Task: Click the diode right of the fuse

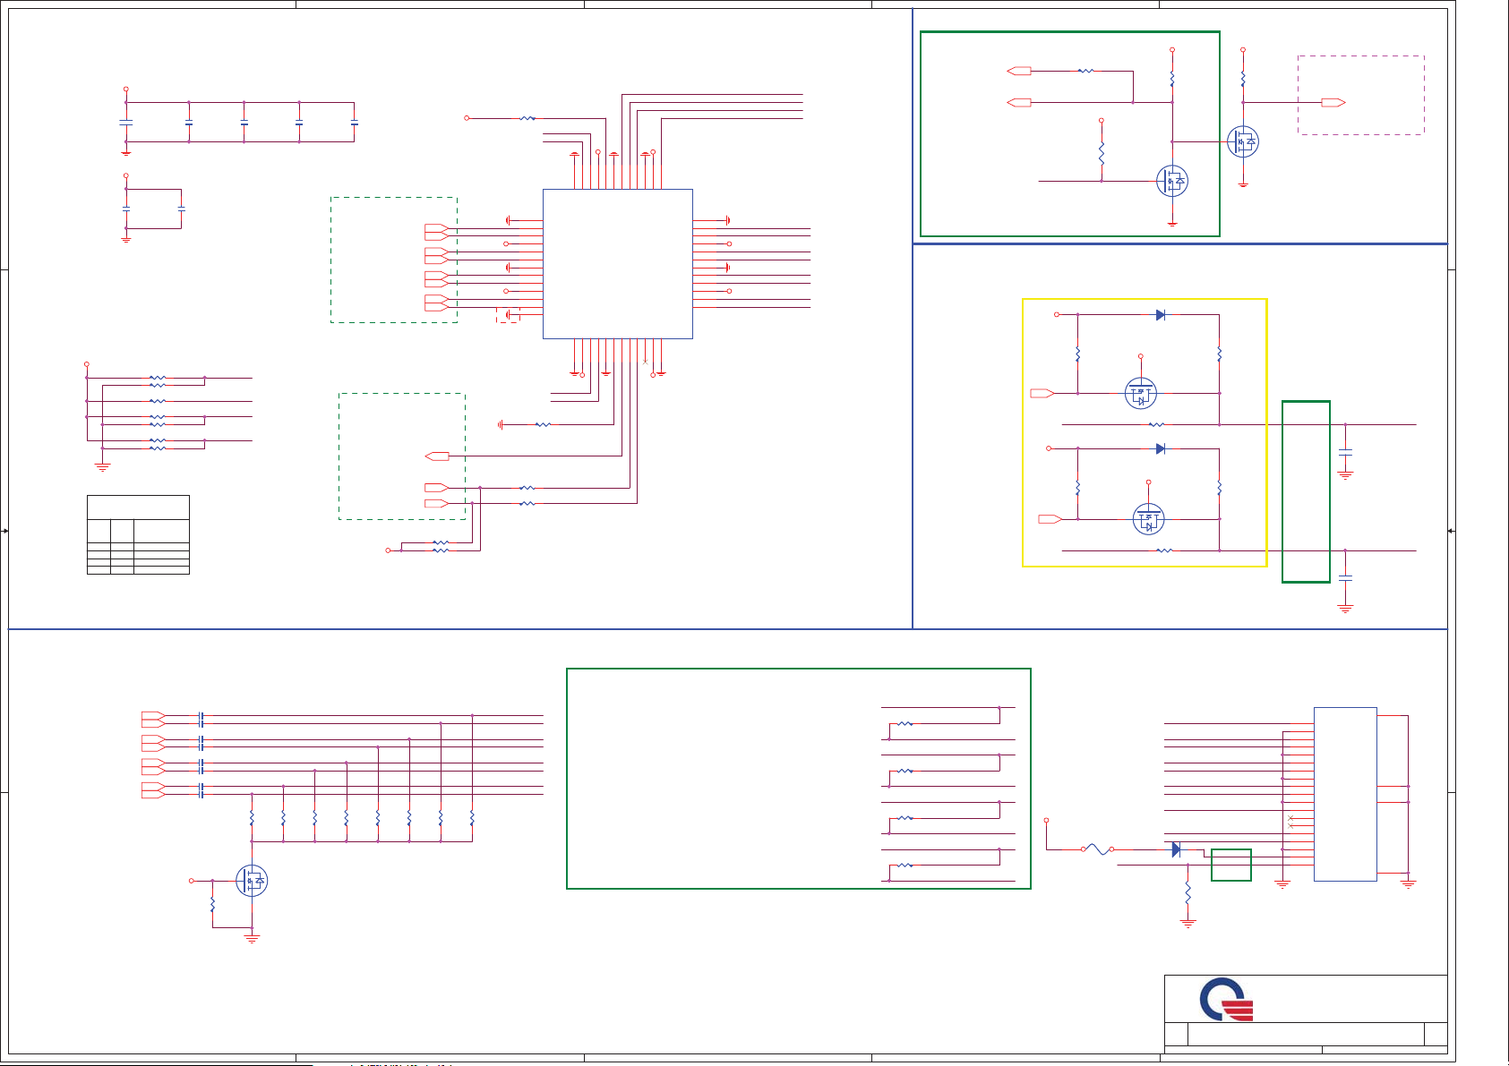Action: coord(1176,849)
